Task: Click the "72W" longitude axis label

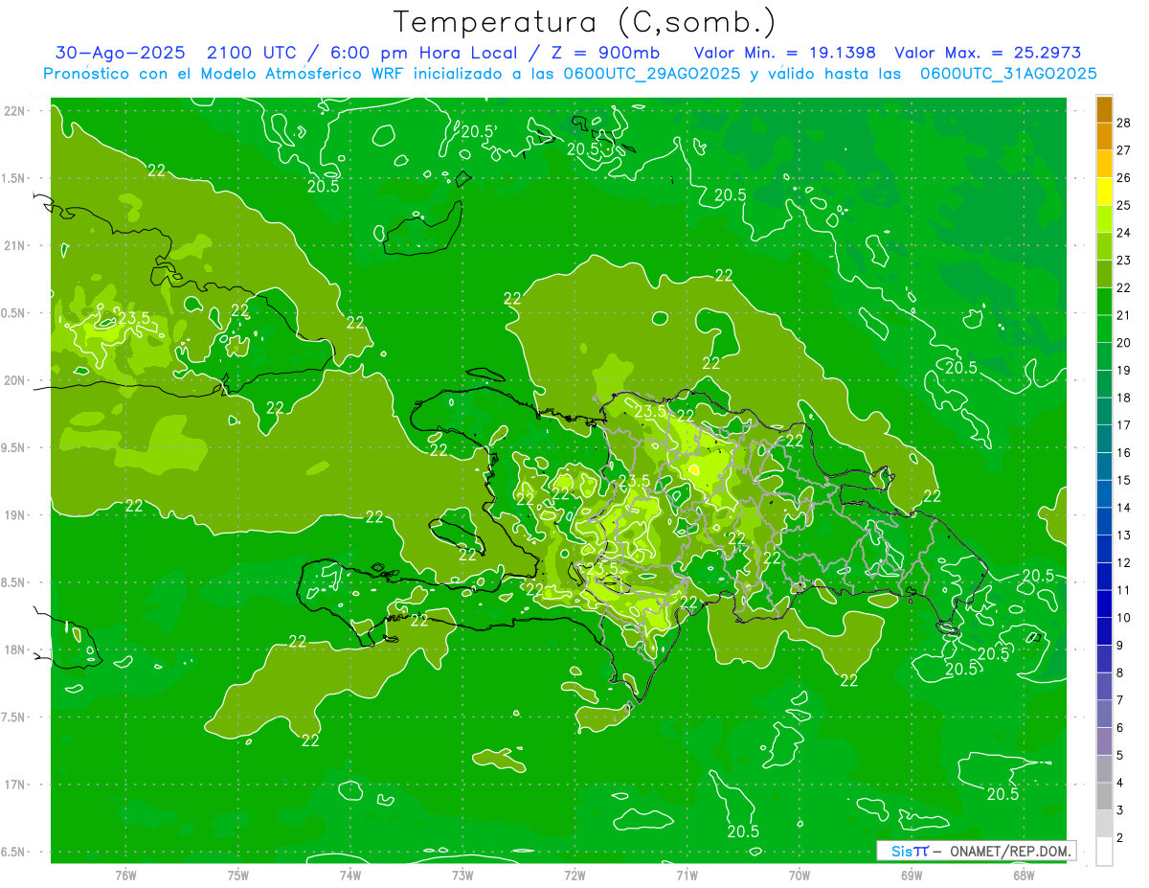Action: pyautogui.click(x=574, y=874)
